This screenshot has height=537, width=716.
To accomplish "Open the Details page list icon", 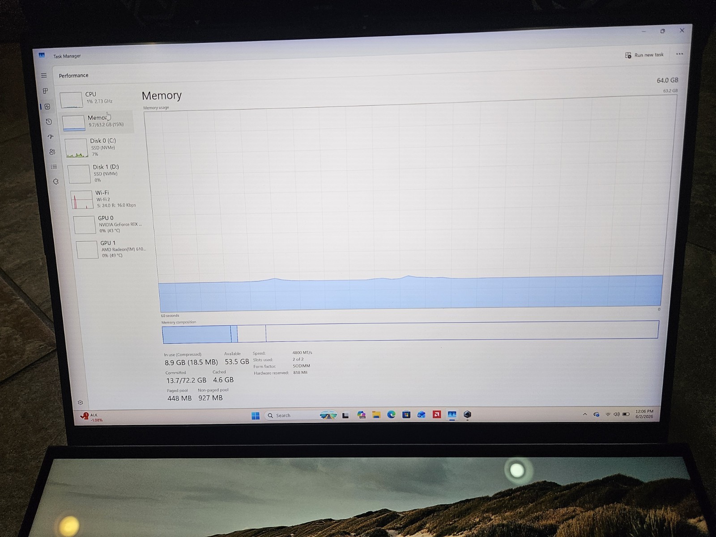I will 54,166.
